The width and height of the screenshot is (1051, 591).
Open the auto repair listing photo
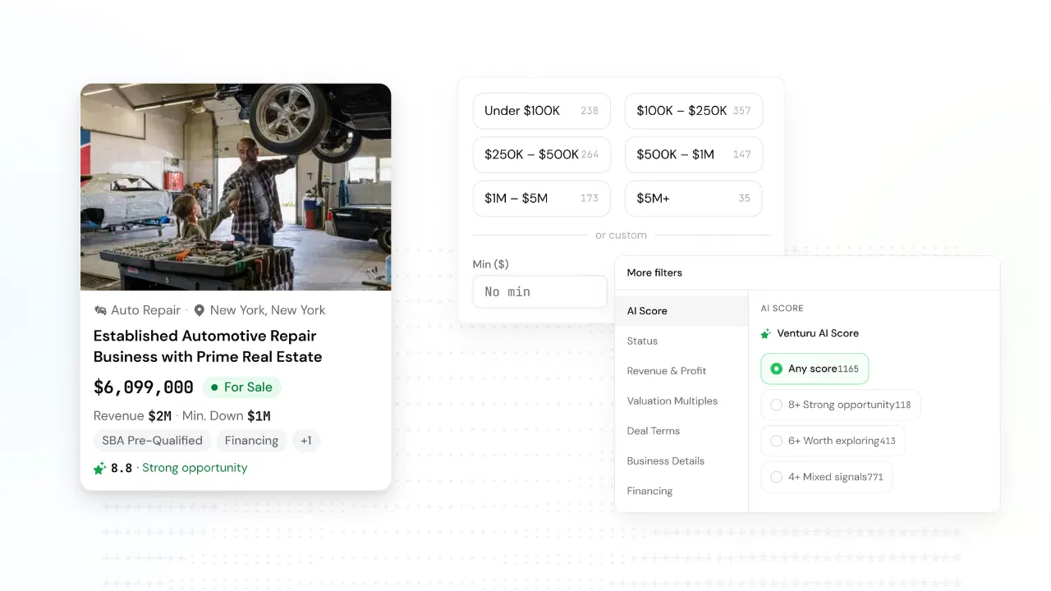click(236, 186)
